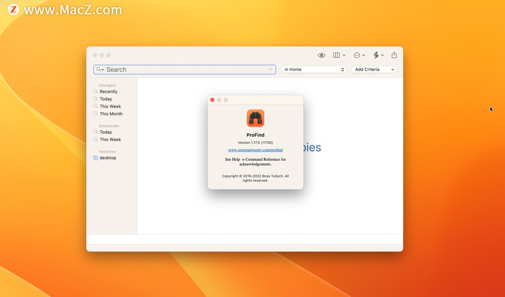Select Today under Changed
This screenshot has height=297, width=505.
[x=106, y=99]
